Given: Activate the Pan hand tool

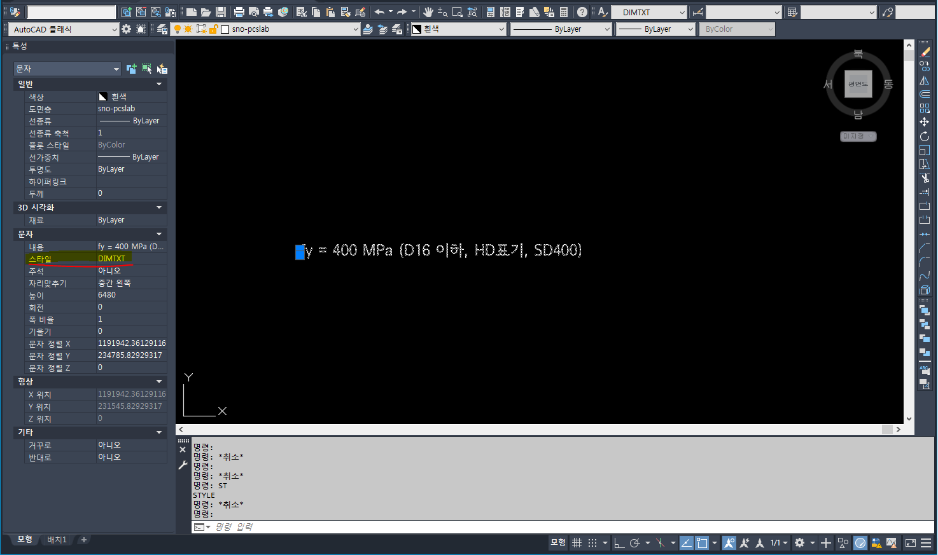Looking at the screenshot, I should (428, 12).
